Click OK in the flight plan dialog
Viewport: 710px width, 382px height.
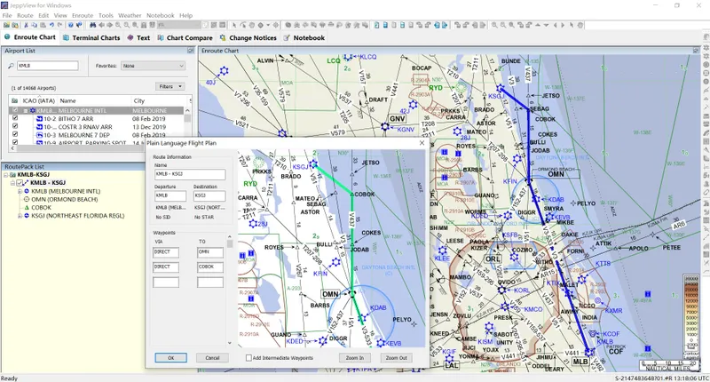(170, 357)
